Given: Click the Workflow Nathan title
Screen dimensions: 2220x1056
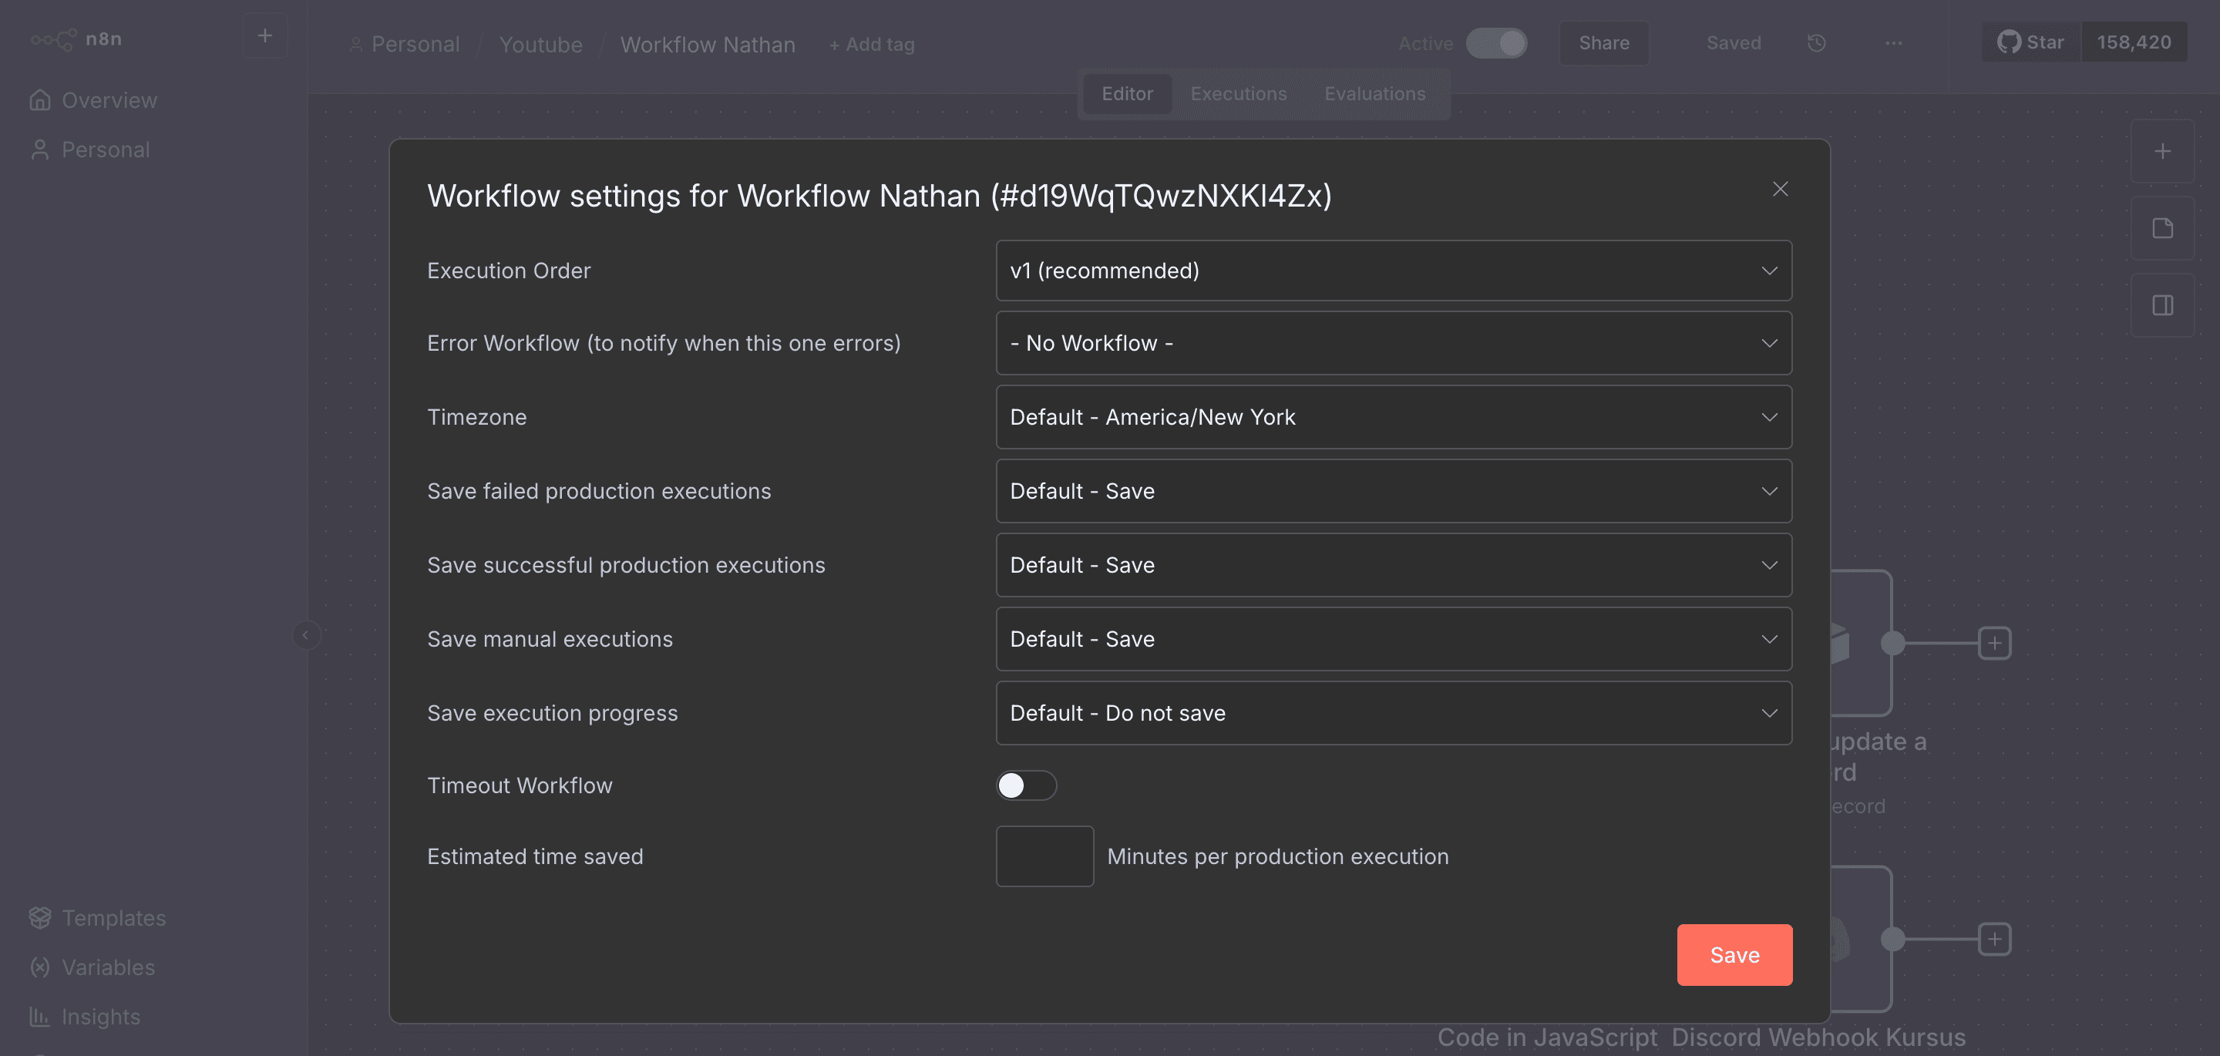Looking at the screenshot, I should click(x=708, y=45).
